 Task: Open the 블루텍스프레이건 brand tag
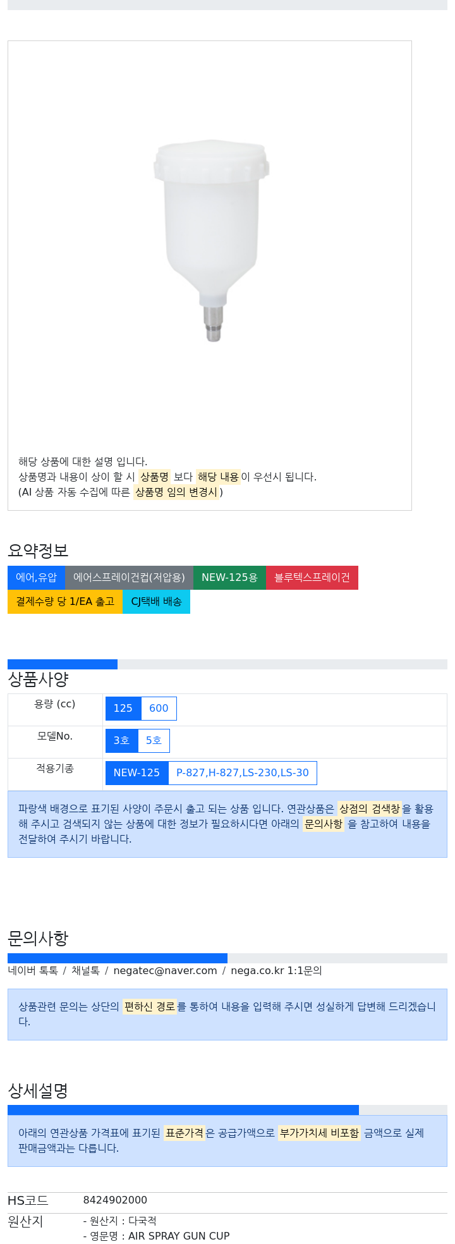312,578
